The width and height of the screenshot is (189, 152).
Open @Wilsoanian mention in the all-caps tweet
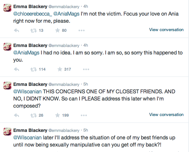pyautogui.click(x=27, y=92)
